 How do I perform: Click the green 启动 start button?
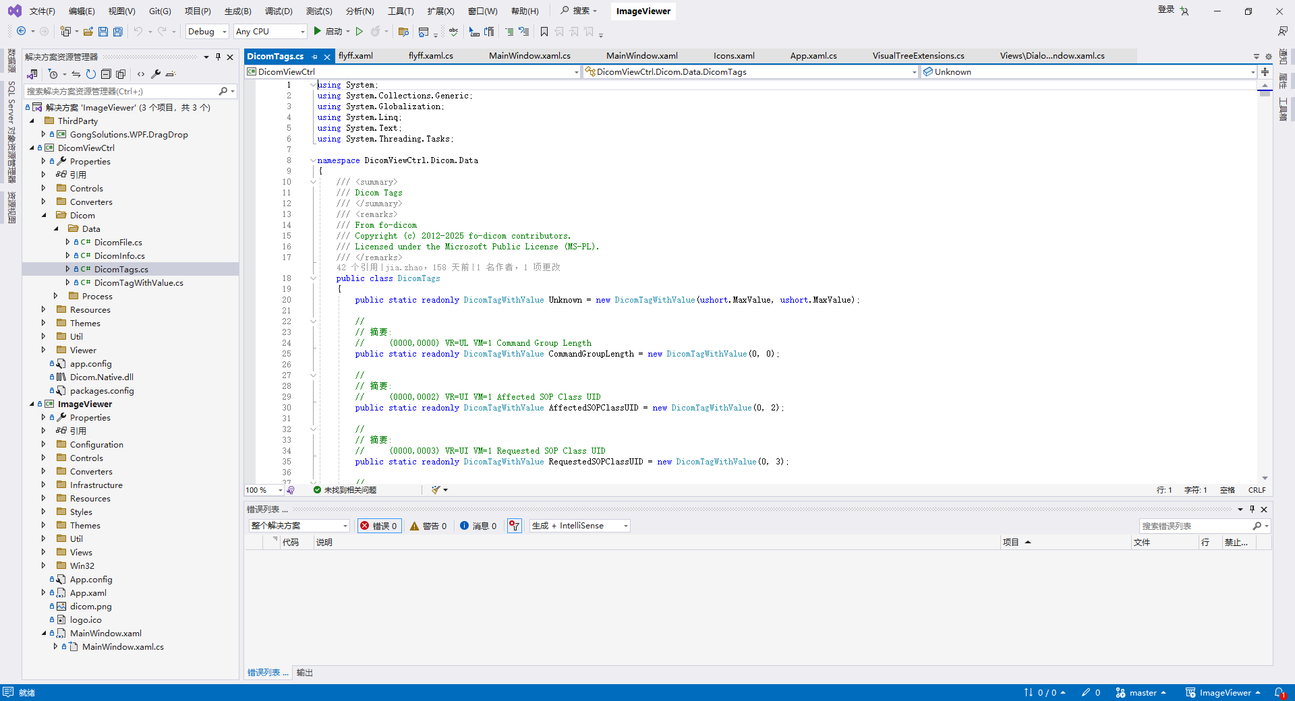pyautogui.click(x=328, y=32)
